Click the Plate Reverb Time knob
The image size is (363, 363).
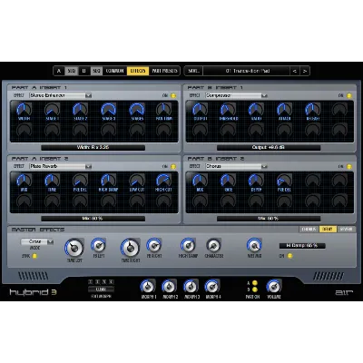click(52, 181)
